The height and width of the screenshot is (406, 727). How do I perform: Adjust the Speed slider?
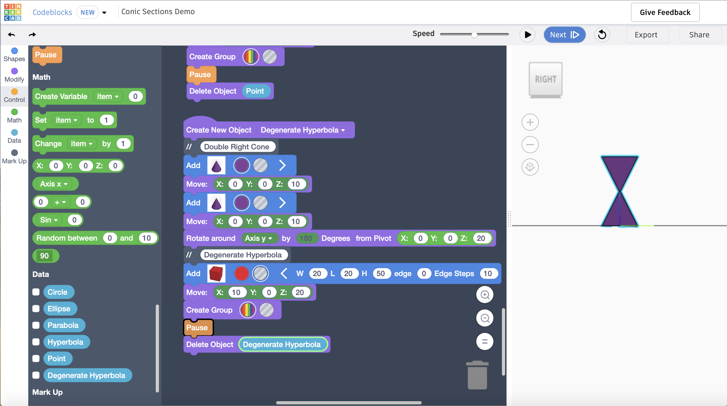pos(474,34)
